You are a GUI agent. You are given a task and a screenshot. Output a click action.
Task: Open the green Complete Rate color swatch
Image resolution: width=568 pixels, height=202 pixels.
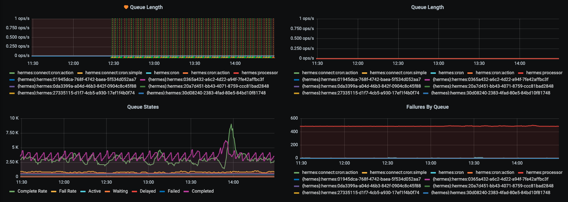pyautogui.click(x=13, y=192)
